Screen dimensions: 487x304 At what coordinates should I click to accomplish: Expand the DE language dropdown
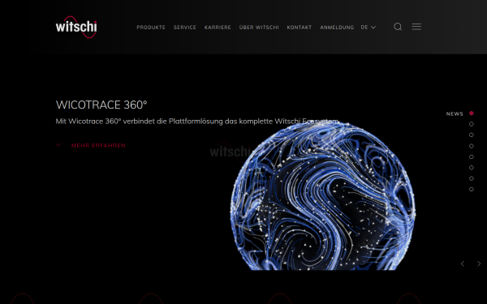[x=368, y=28]
